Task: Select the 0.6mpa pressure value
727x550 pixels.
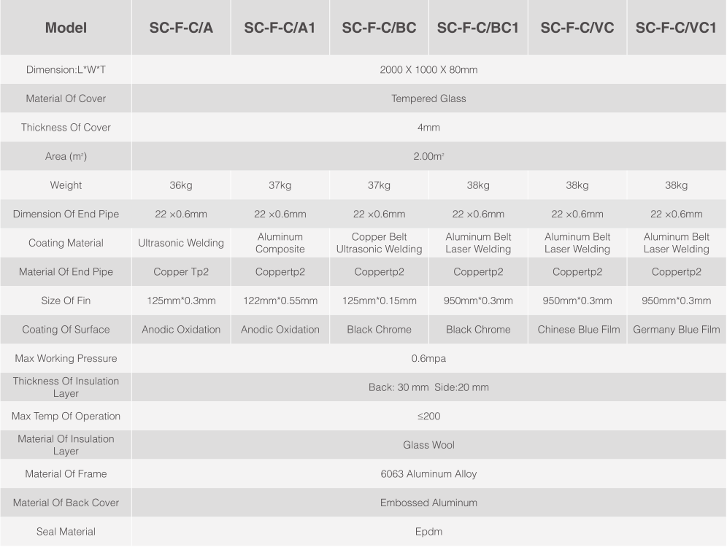Action: point(429,358)
